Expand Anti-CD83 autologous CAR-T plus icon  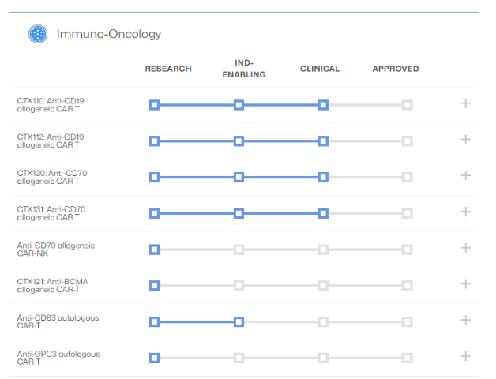pyautogui.click(x=466, y=320)
